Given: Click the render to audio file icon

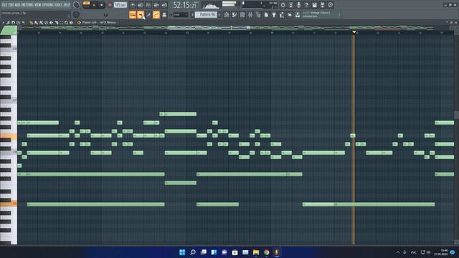Looking at the screenshot, I should click(322, 5).
